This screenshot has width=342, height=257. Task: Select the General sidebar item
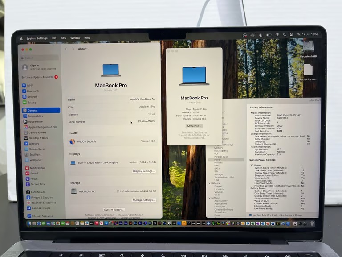pyautogui.click(x=41, y=110)
